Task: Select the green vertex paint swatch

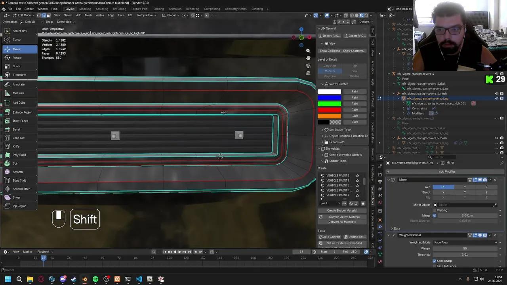Action: [x=329, y=104]
